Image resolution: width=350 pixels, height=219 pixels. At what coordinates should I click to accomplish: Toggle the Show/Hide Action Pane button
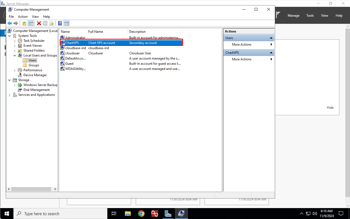67,23
